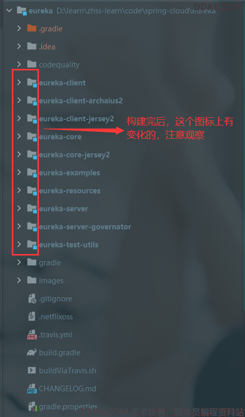Click the .travis.yml YML file icon
Image resolution: width=245 pixels, height=417 pixels.
click(32, 335)
